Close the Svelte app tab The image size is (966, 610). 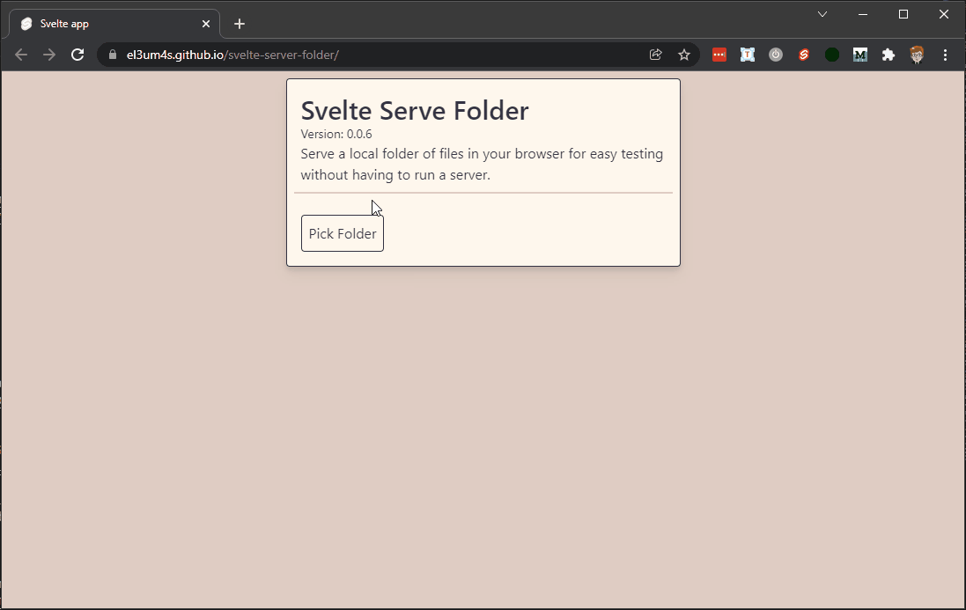click(x=206, y=24)
